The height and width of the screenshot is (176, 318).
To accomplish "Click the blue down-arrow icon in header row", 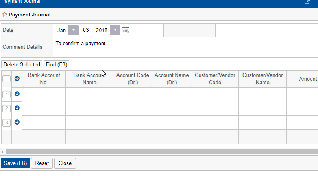I will click(x=17, y=79).
